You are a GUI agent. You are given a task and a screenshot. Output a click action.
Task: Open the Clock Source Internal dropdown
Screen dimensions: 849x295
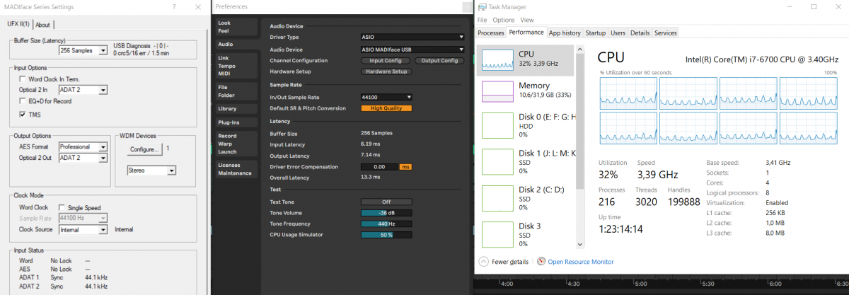[x=83, y=229]
